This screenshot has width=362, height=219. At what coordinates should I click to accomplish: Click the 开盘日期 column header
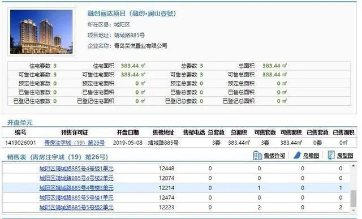(128, 132)
